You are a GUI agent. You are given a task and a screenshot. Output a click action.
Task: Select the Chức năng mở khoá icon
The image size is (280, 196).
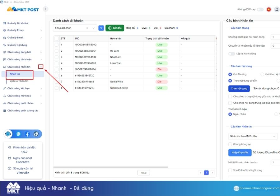(4, 96)
